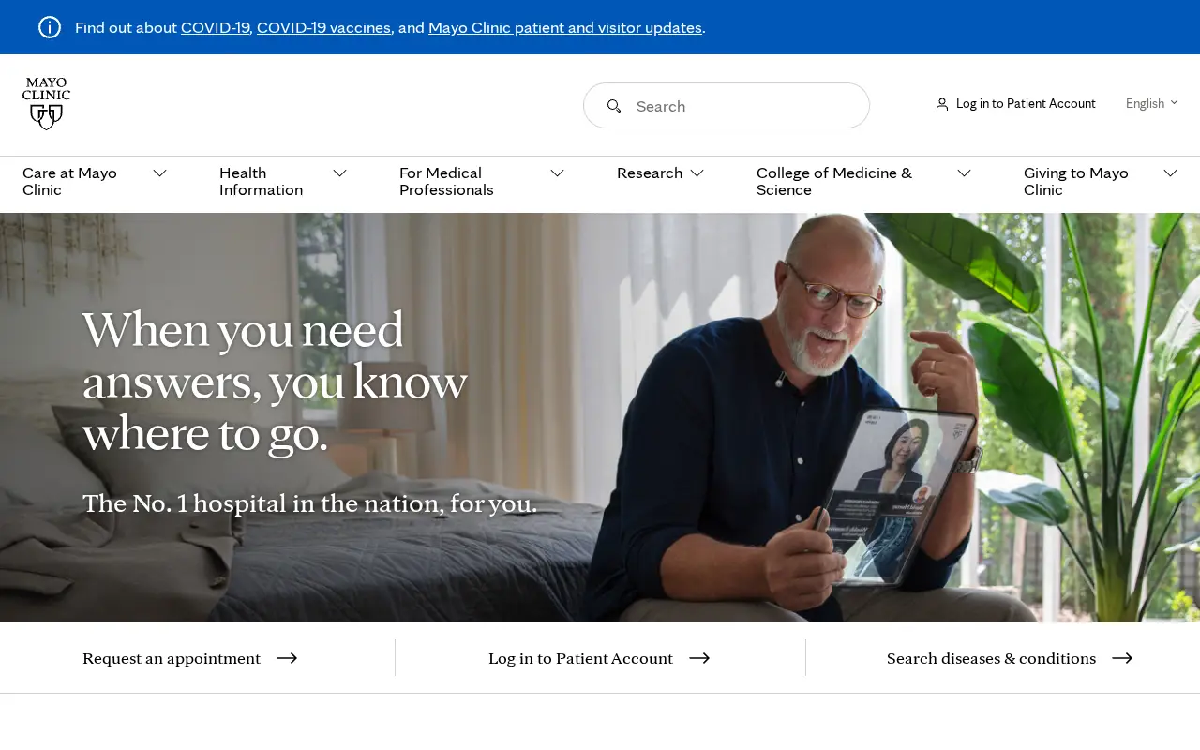Click the arrow next to Search diseases & conditions
Viewport: 1200px width, 750px height.
1122,658
